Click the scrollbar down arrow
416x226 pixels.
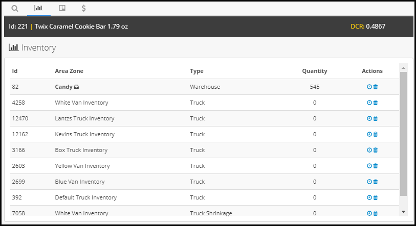pyautogui.click(x=403, y=212)
